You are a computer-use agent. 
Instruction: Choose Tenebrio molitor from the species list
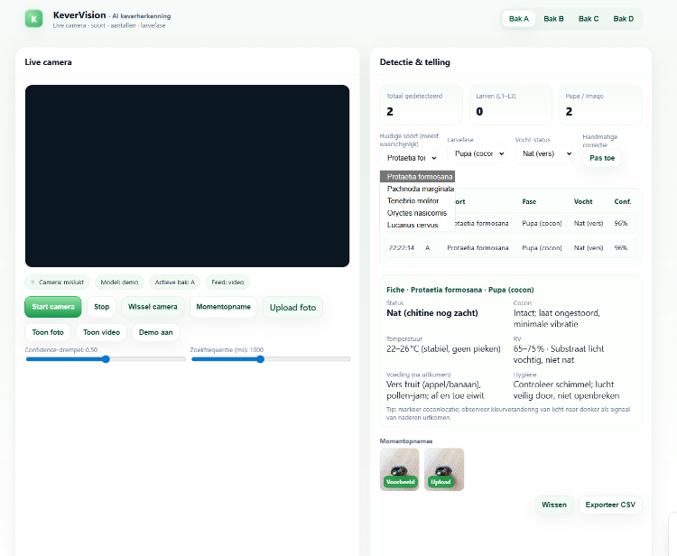coord(413,200)
